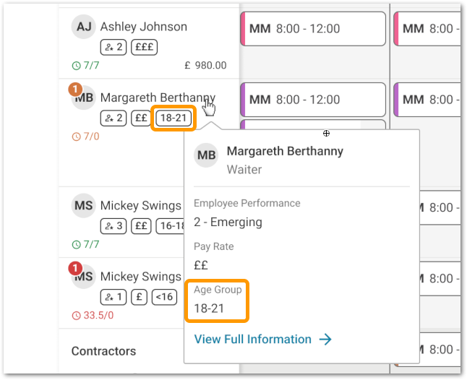The height and width of the screenshot is (380, 467).
Task: Click the MB avatar inside the popup card
Action: pyautogui.click(x=207, y=155)
